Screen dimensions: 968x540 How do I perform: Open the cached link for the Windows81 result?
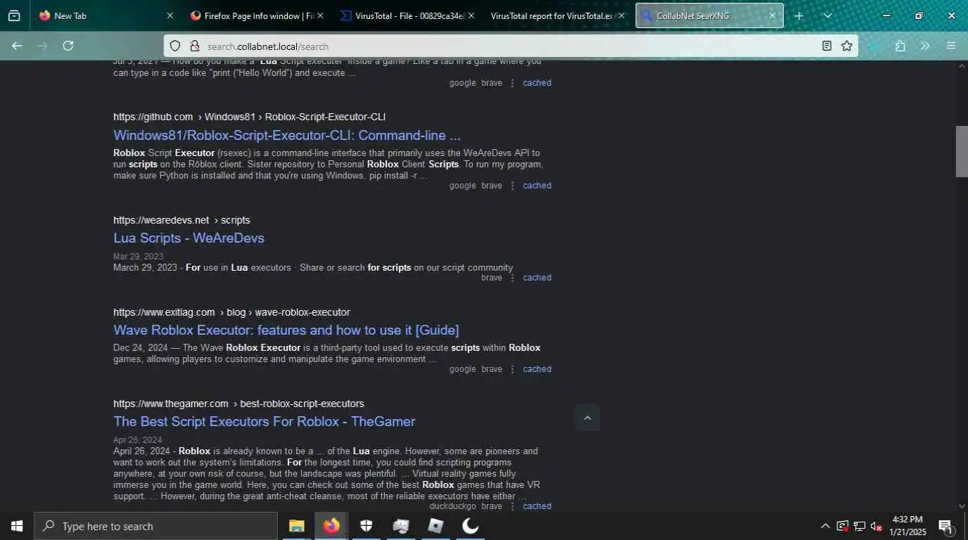(x=537, y=186)
